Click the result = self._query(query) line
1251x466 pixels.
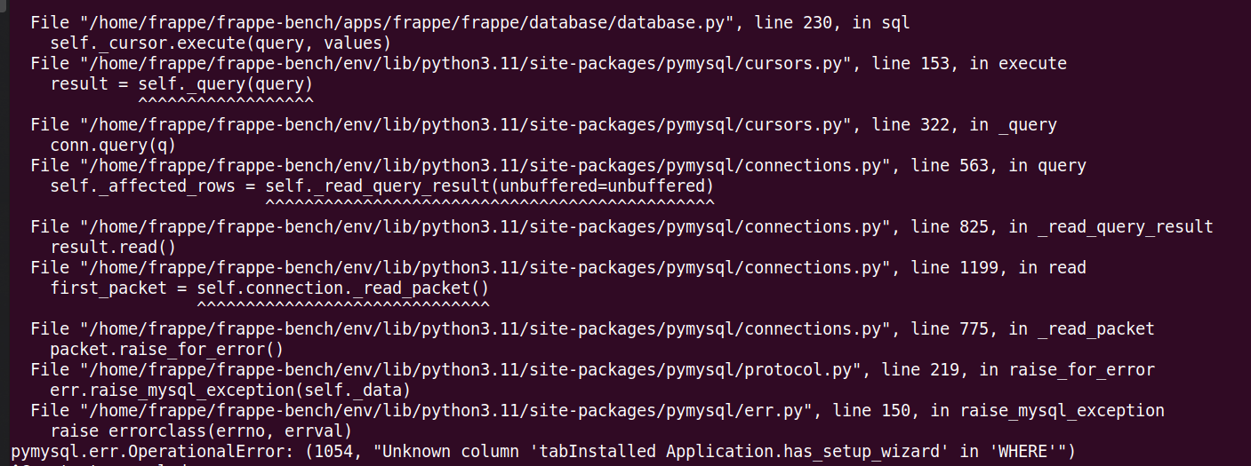(181, 83)
